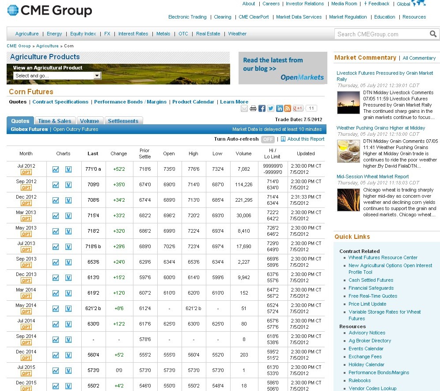The height and width of the screenshot is (391, 440).
Task: Open the Contract Specifications link
Action: [x=60, y=102]
